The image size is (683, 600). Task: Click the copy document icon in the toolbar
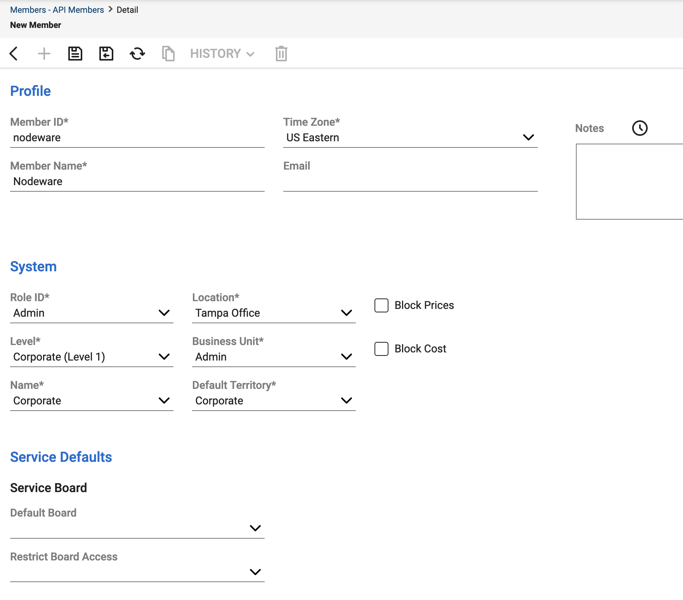pyautogui.click(x=168, y=54)
